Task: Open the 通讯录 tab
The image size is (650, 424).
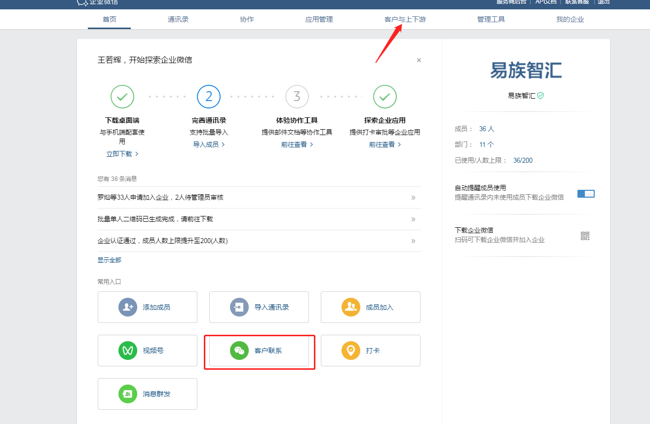Action: [x=178, y=20]
